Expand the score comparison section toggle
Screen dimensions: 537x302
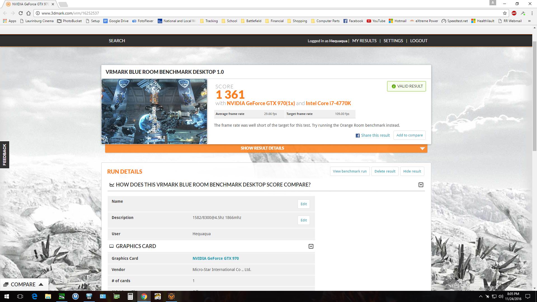click(421, 185)
